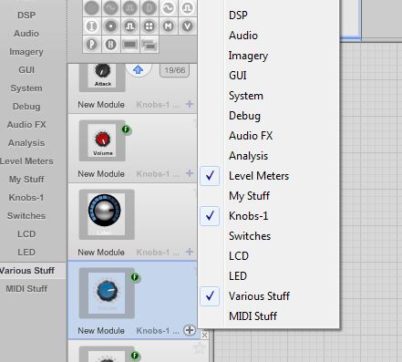The height and width of the screenshot is (362, 402).
Task: Click green 'f' badge on Volume knob module
Action: [126, 129]
